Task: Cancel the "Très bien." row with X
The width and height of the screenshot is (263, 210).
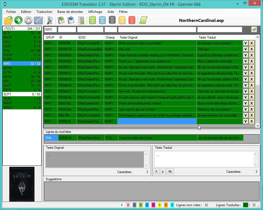Action: point(252,49)
